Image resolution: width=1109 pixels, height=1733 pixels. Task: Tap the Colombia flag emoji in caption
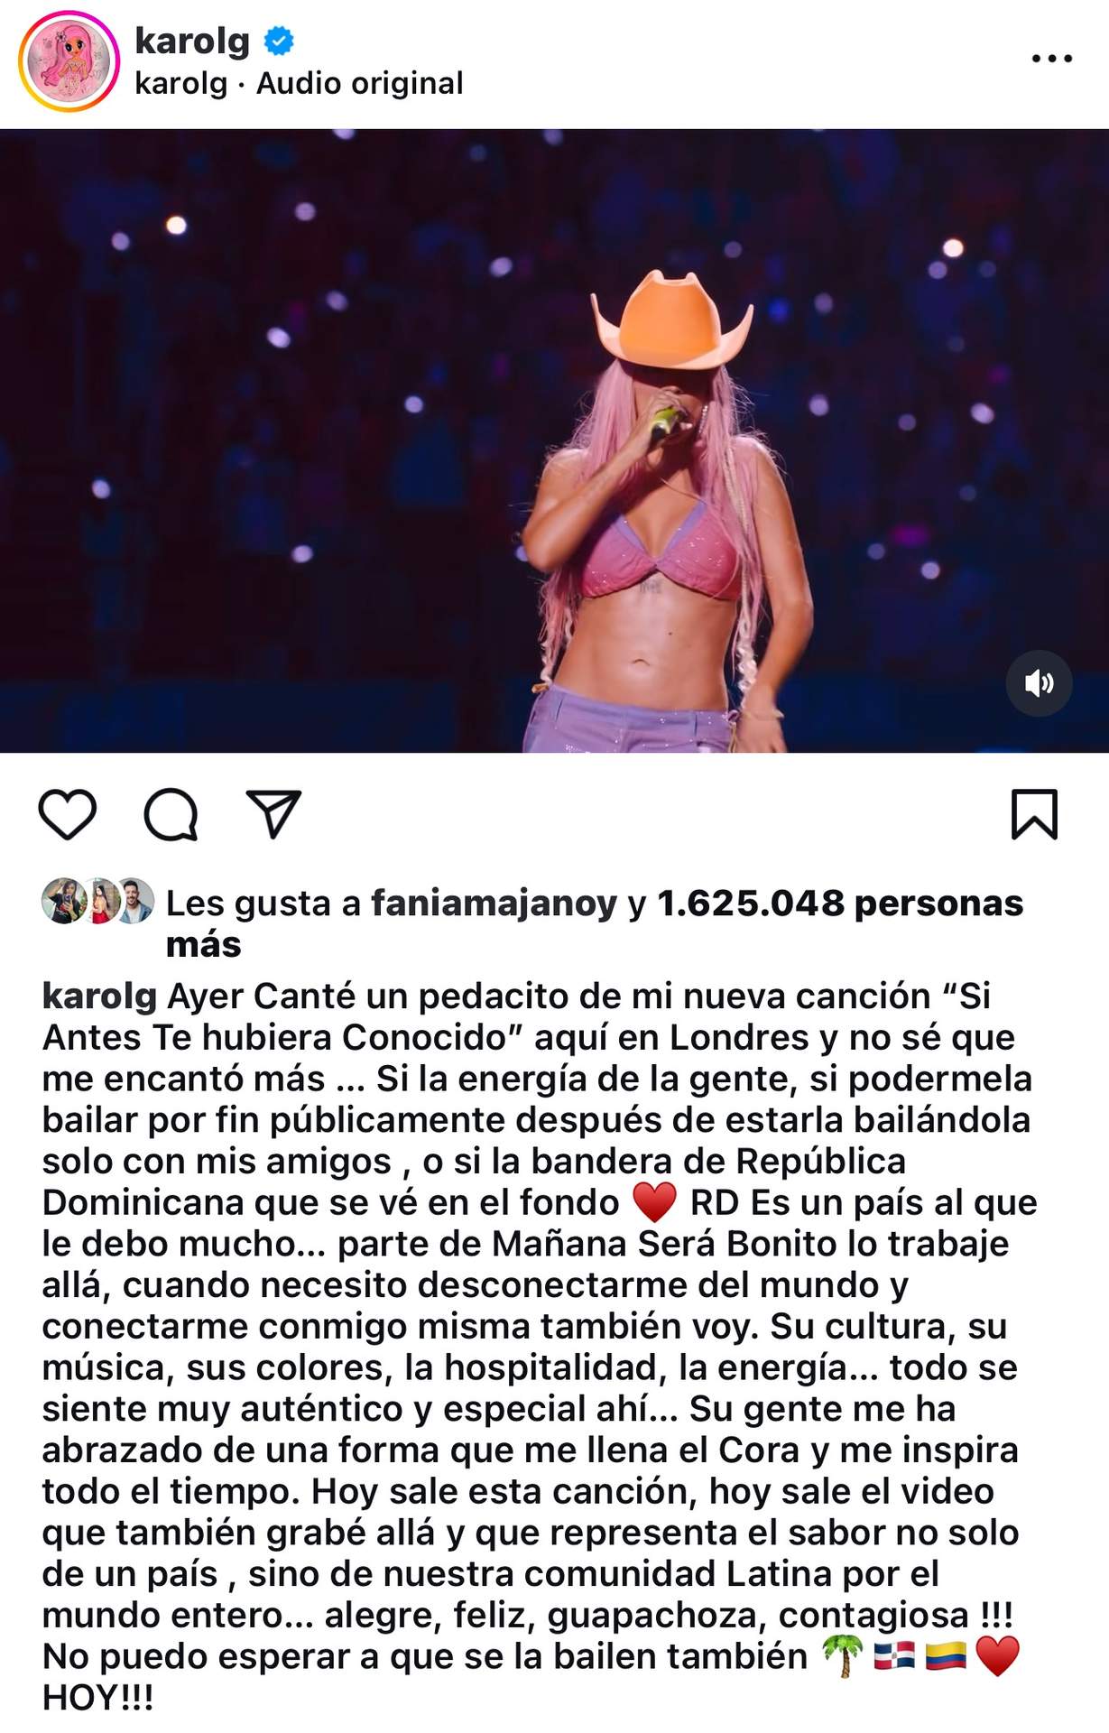tap(946, 1656)
